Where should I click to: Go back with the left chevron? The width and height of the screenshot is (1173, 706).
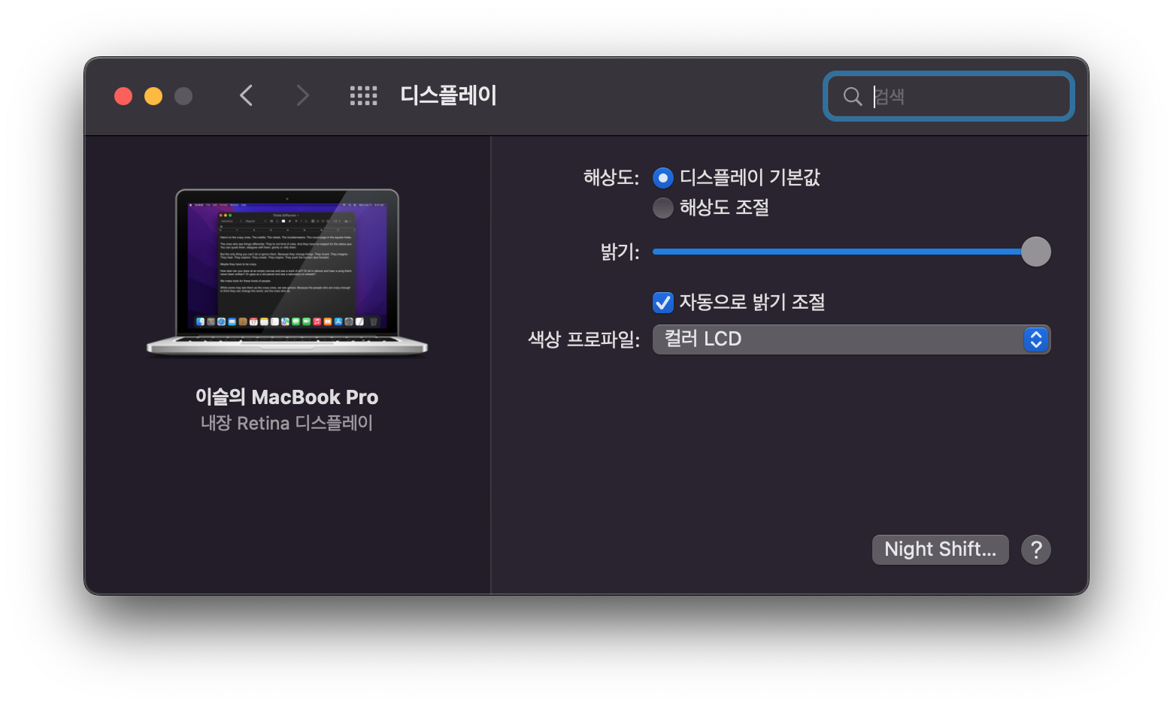[x=246, y=95]
